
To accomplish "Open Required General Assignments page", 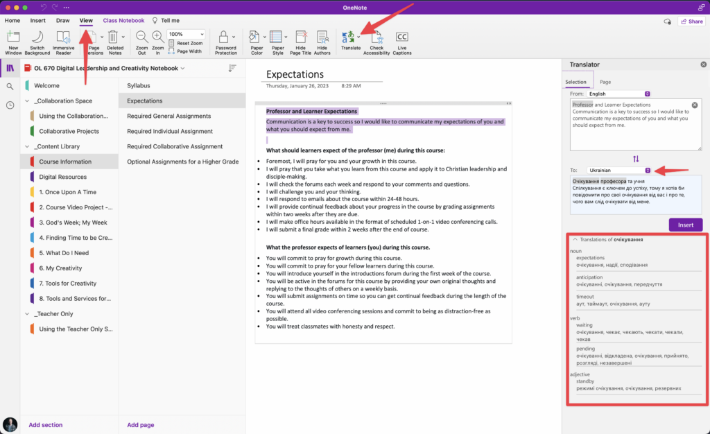I will [182, 116].
